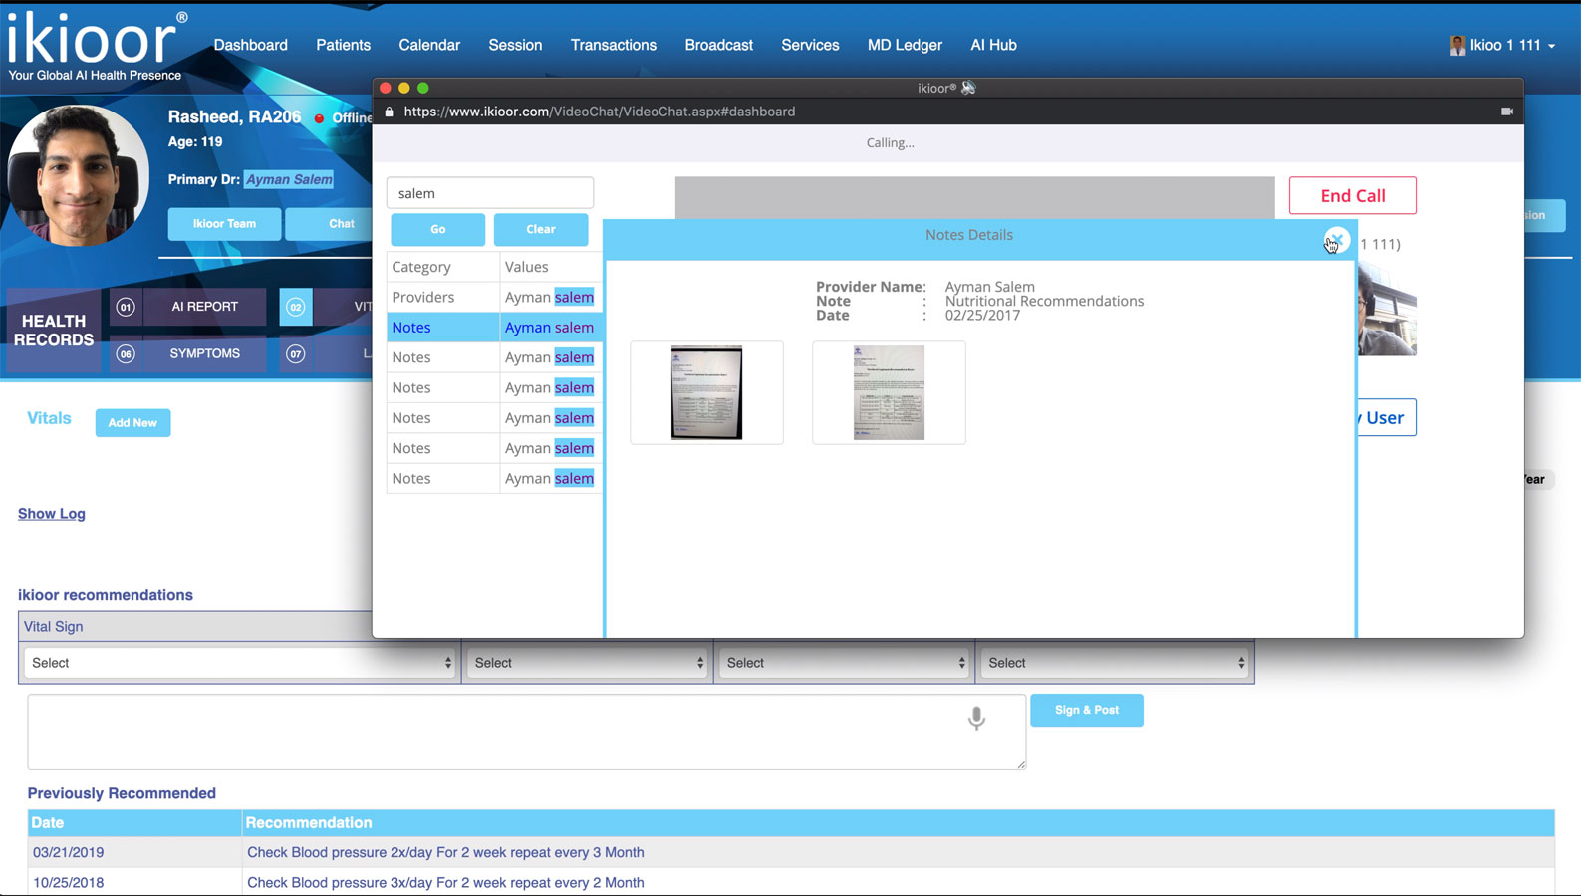
Task: Open the Ikioo 1 111 account dropdown
Action: (1510, 45)
